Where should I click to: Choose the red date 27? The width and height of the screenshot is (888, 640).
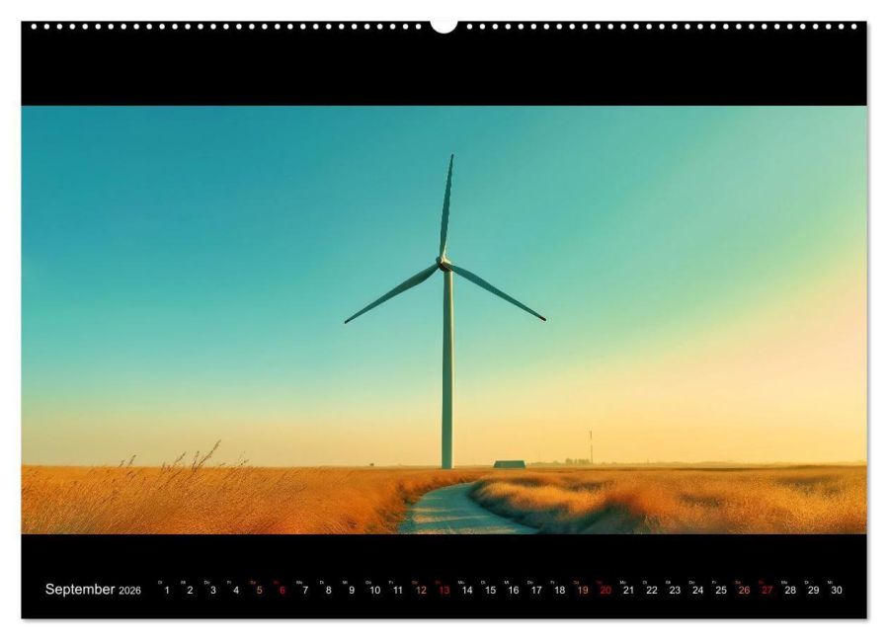tap(767, 591)
